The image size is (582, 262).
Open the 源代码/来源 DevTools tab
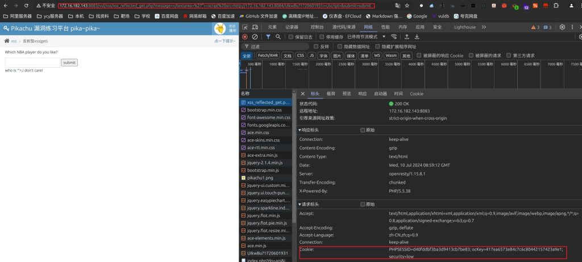(344, 27)
